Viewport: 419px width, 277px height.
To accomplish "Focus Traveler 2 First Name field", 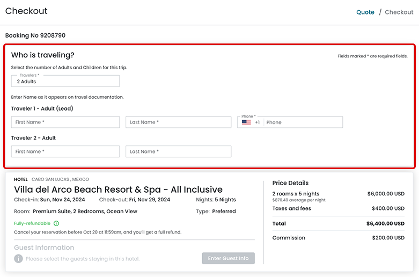I will coord(65,151).
